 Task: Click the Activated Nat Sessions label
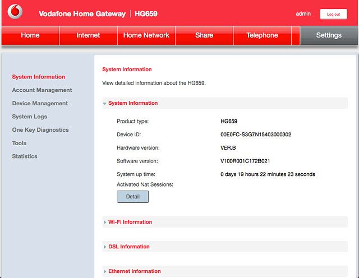pos(145,184)
